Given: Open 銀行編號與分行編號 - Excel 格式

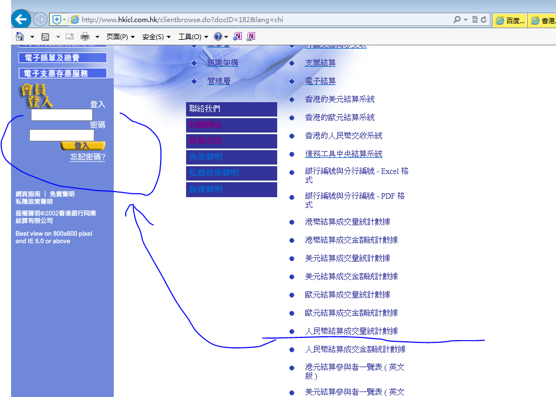Looking at the screenshot, I should (x=357, y=176).
